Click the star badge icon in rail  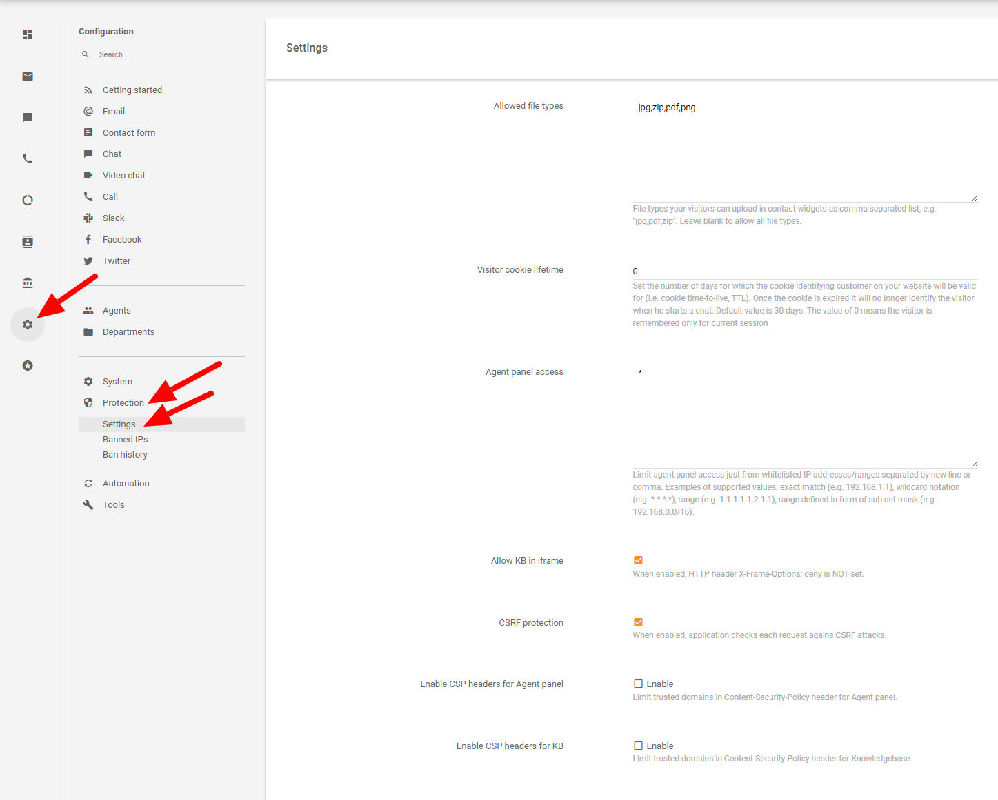[28, 366]
